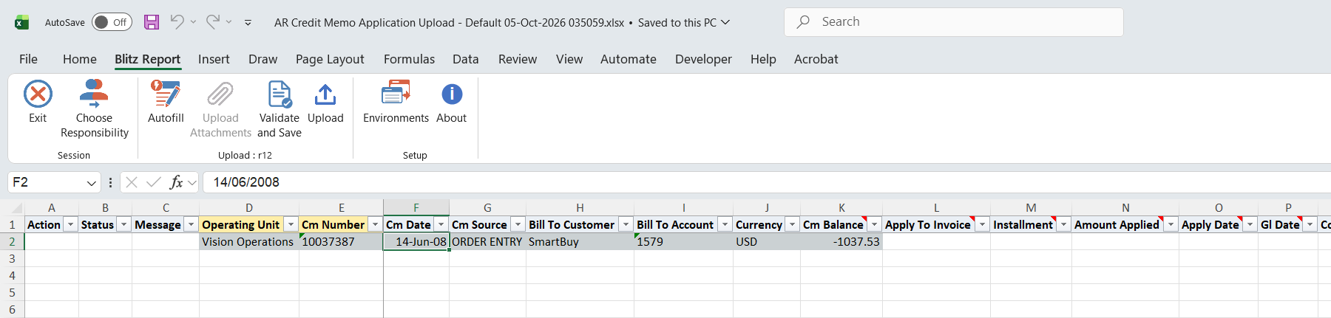Switch to the Home tab
Viewport: 1331px width, 318px height.
click(x=80, y=59)
